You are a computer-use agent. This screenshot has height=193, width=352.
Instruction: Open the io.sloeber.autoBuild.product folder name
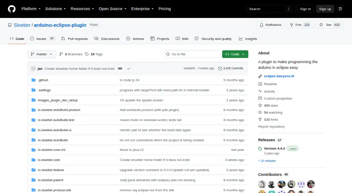coord(59,110)
